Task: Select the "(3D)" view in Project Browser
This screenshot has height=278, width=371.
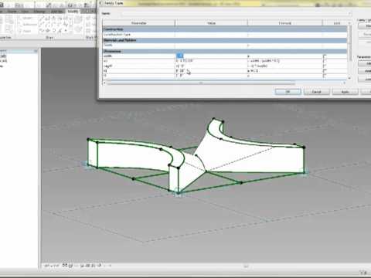Action: pos(3,56)
